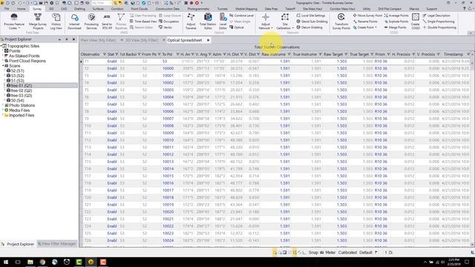The height and width of the screenshot is (267, 475).
Task: Open Processing Services
Action: click(x=91, y=22)
